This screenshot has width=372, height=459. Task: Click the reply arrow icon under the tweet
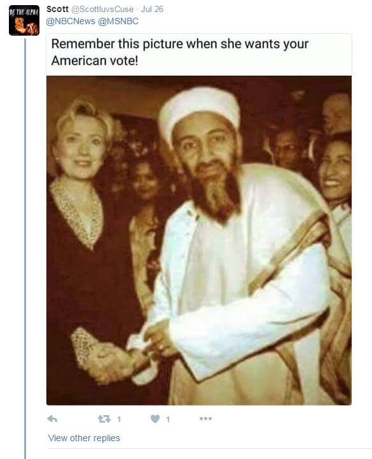pos(52,419)
